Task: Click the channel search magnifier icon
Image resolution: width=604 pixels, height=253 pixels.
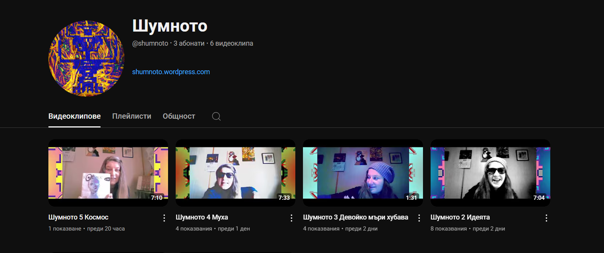Action: pos(216,116)
